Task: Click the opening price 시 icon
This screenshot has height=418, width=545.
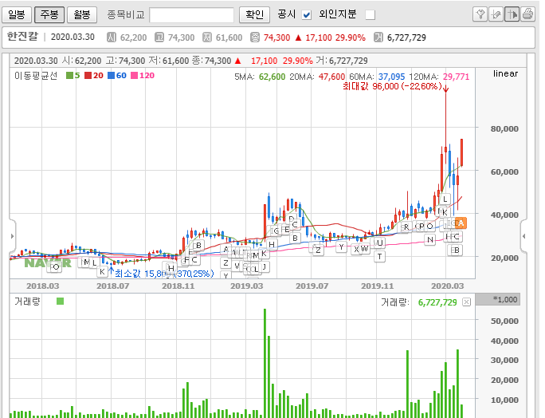Action: tap(112, 37)
